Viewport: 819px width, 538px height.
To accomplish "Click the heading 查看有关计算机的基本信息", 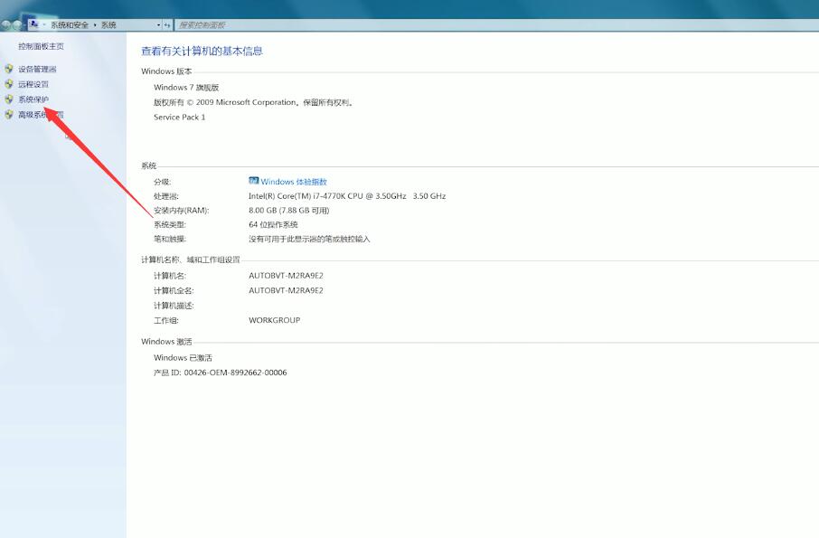I will click(202, 52).
